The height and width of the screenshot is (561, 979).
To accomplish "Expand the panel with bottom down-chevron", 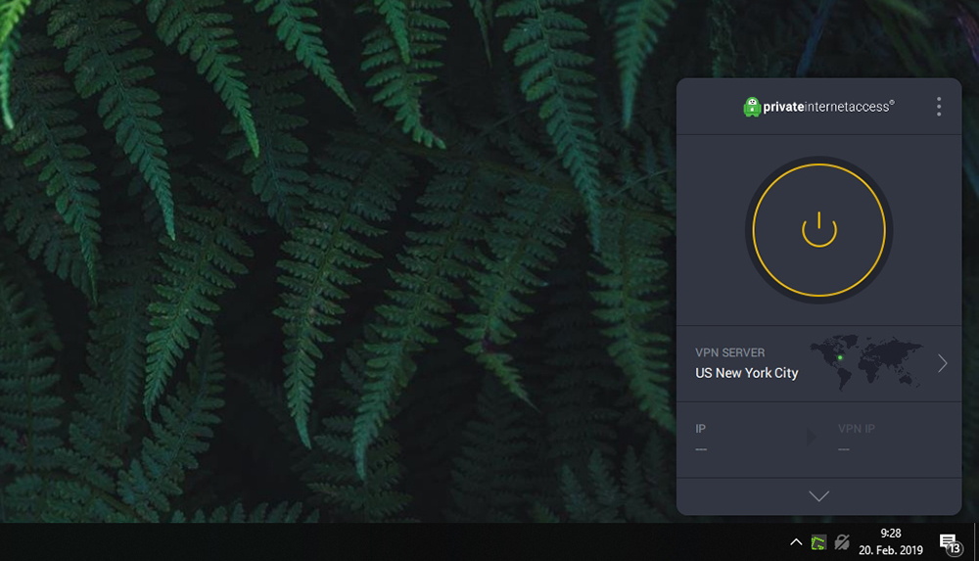I will (818, 496).
